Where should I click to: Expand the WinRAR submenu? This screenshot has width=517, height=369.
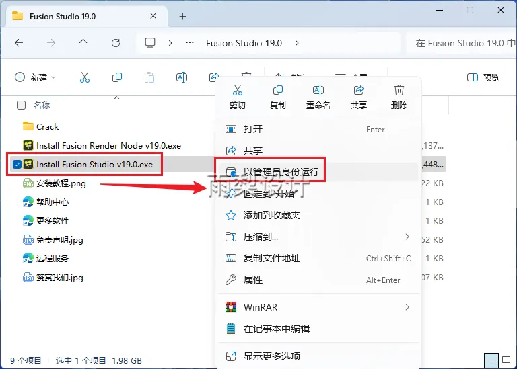tap(407, 307)
